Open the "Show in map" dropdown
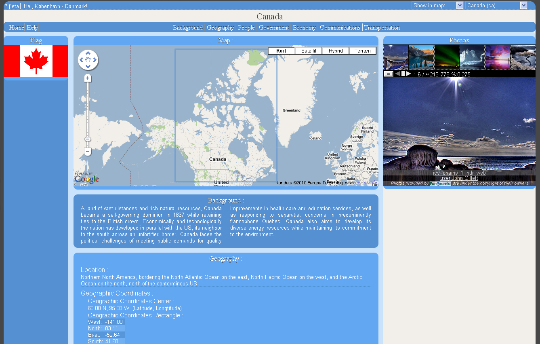This screenshot has height=344, width=540. [460, 5]
